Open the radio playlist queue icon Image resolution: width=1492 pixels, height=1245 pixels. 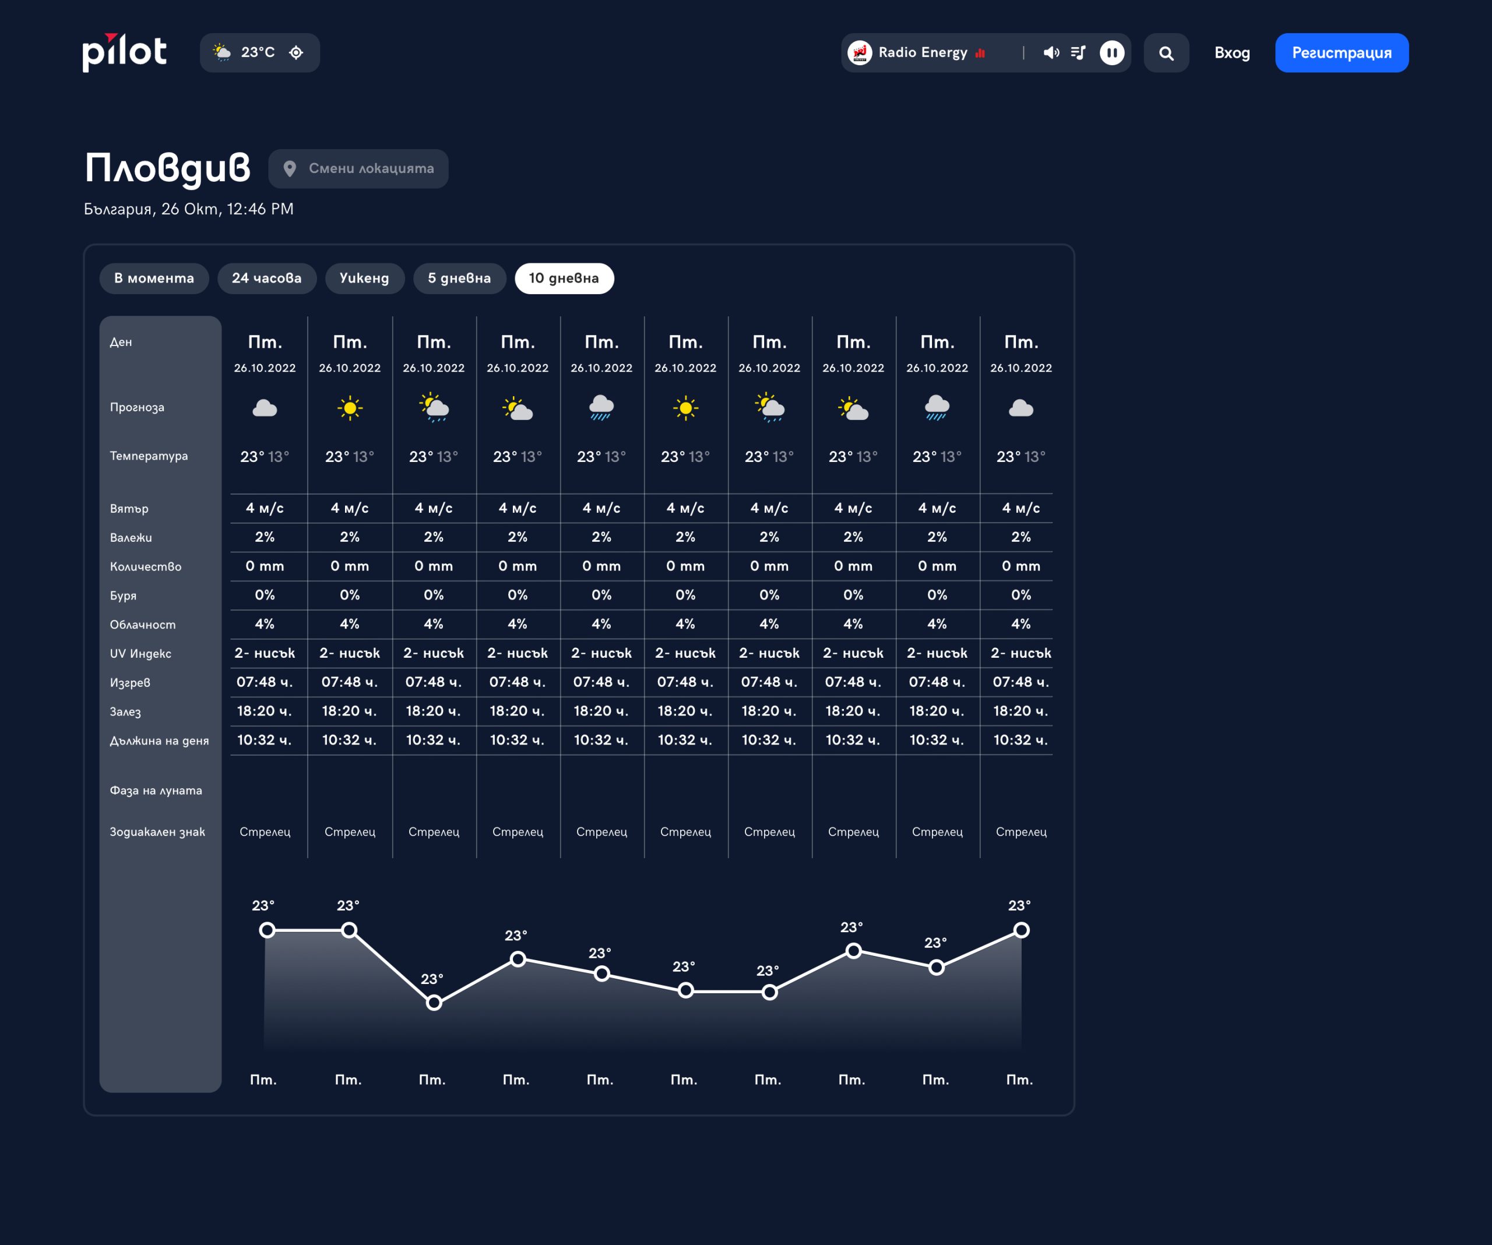tap(1078, 52)
